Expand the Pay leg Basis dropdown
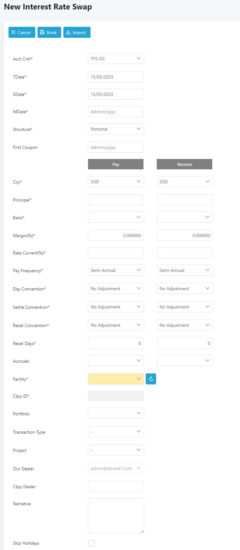Viewport: 240px width, 550px height. click(x=116, y=217)
